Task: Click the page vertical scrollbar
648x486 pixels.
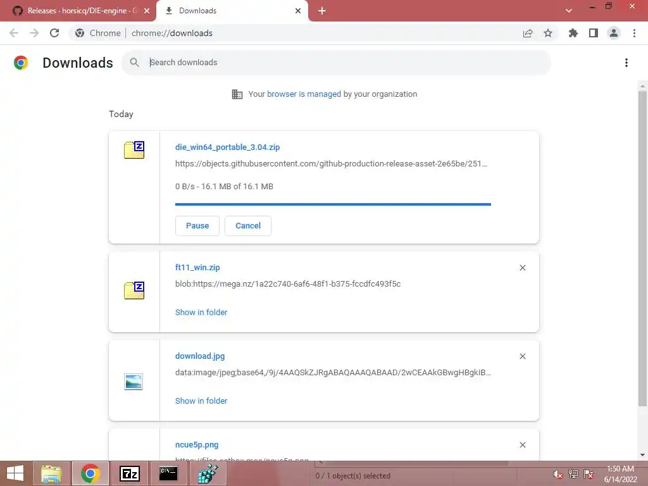Action: [x=642, y=248]
